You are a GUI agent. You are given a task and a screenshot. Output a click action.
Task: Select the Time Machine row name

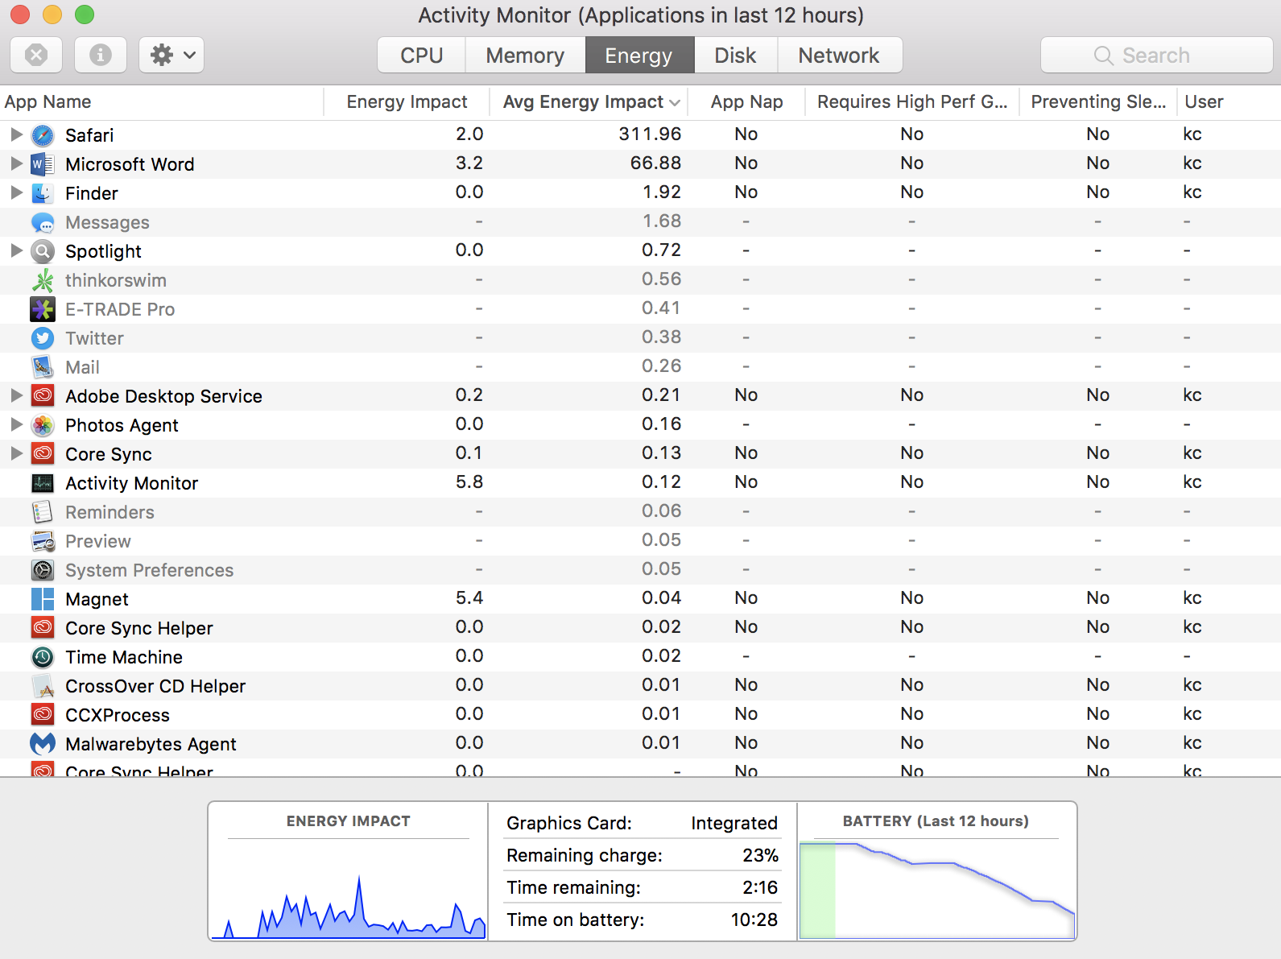(x=124, y=657)
